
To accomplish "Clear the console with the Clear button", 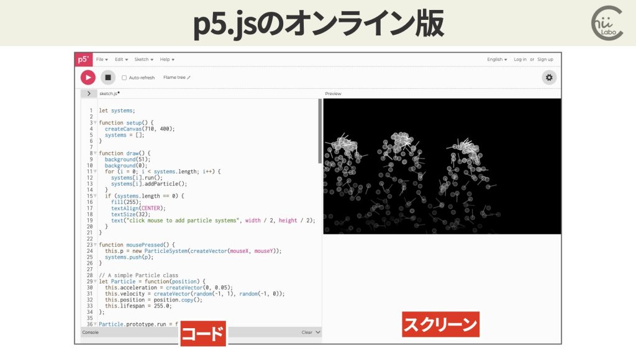I will click(307, 332).
